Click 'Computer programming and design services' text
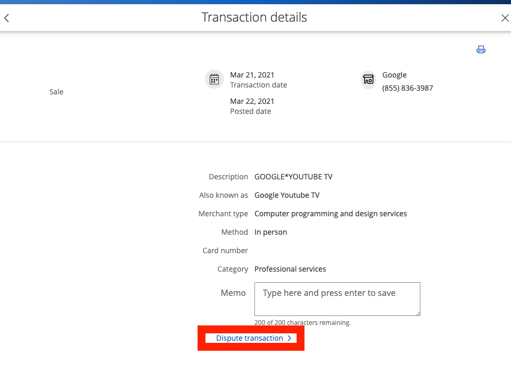 point(331,214)
